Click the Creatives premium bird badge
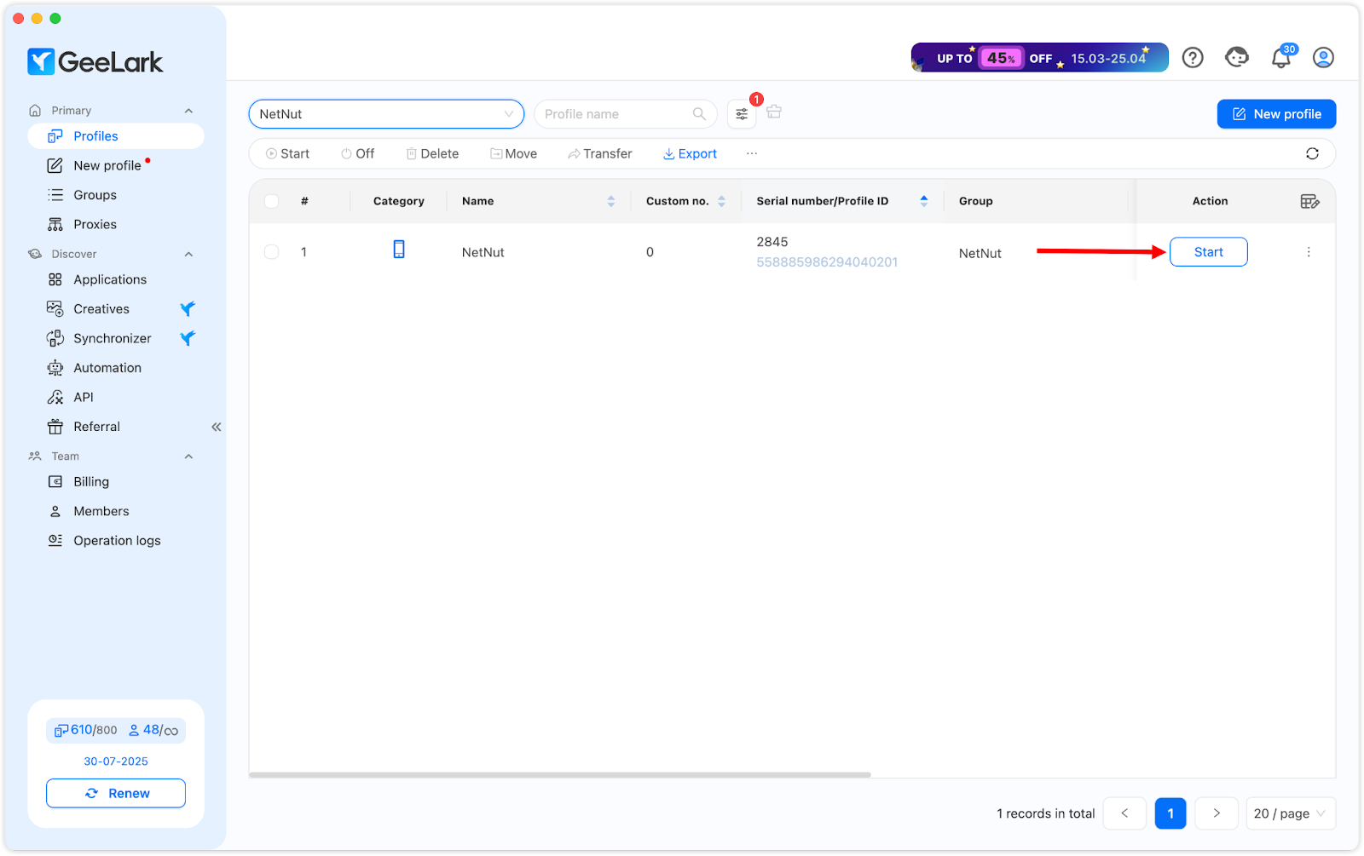The width and height of the screenshot is (1364, 856). (188, 308)
